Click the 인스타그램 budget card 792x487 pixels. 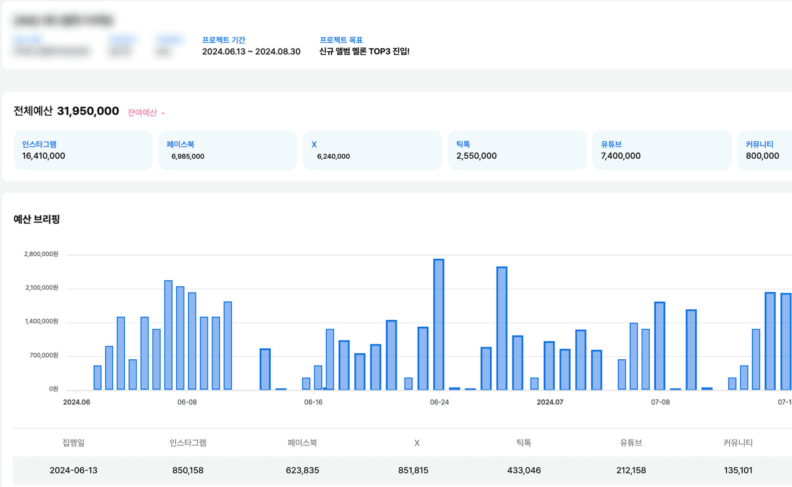click(83, 150)
